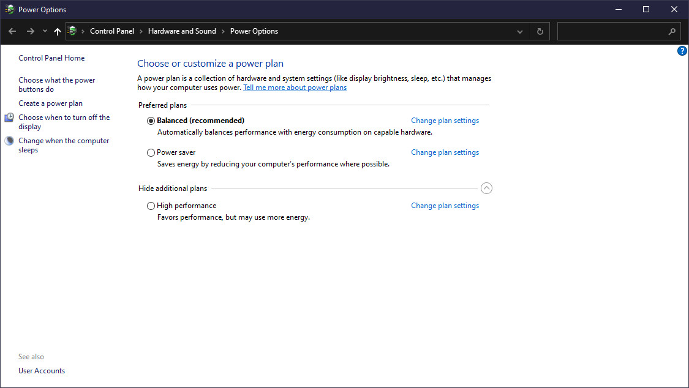The width and height of the screenshot is (689, 388).
Task: Navigate to Hardware and Sound breadcrumb
Action: tap(182, 31)
